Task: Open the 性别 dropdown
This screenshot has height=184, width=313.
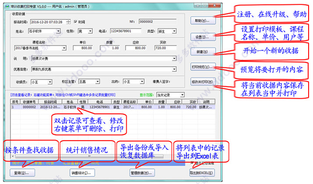Action: coord(90,31)
